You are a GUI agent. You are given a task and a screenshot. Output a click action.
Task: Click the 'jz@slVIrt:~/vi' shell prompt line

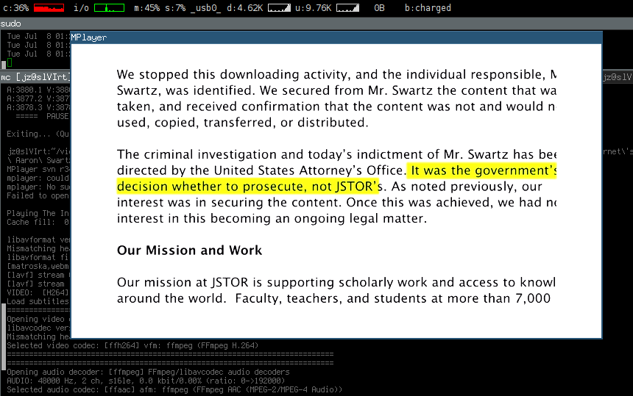point(38,151)
